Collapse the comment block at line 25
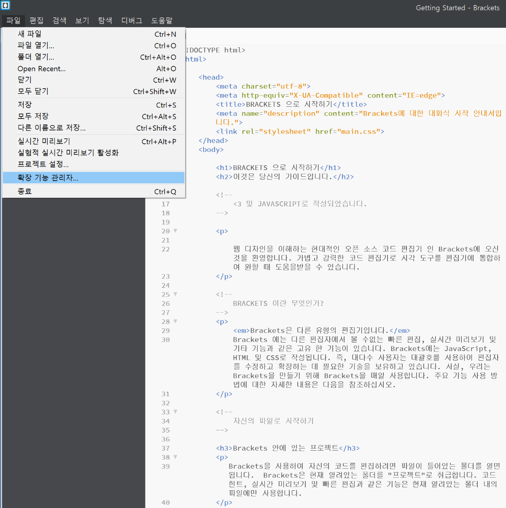The height and width of the screenshot is (508, 506). (175, 294)
